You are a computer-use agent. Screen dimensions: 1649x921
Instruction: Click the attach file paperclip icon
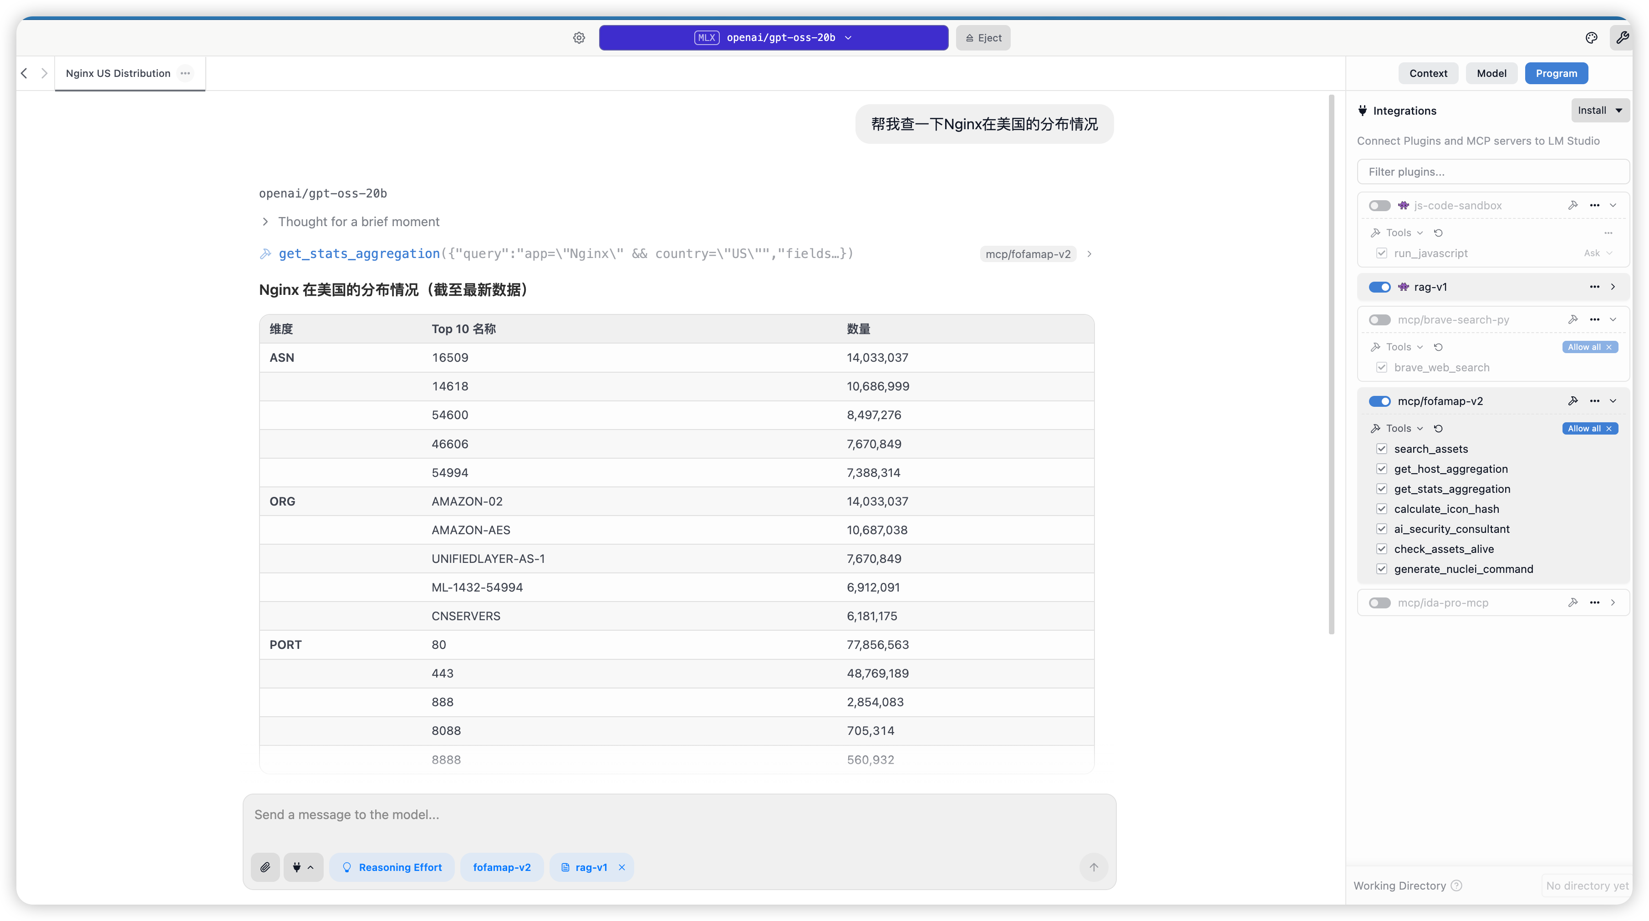pyautogui.click(x=265, y=867)
